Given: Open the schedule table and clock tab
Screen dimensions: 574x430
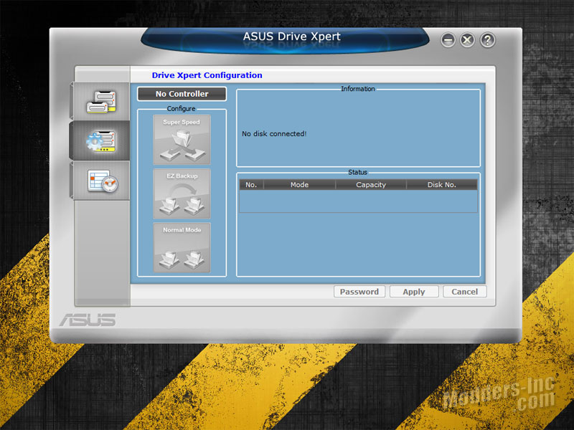Looking at the screenshot, I should click(x=100, y=181).
